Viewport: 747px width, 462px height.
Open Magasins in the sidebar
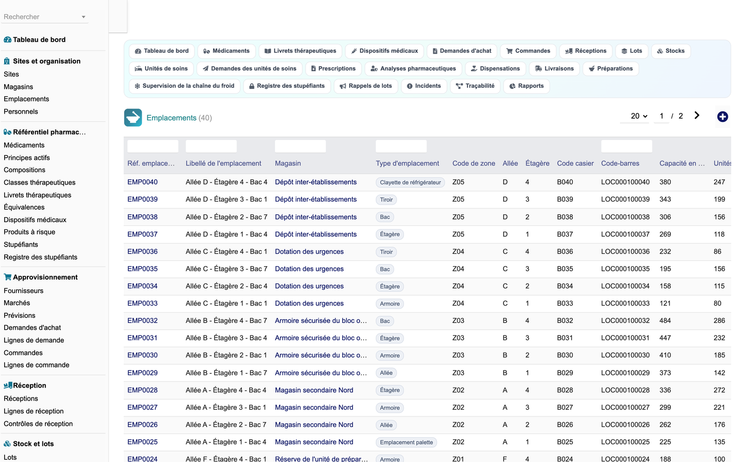click(x=19, y=87)
